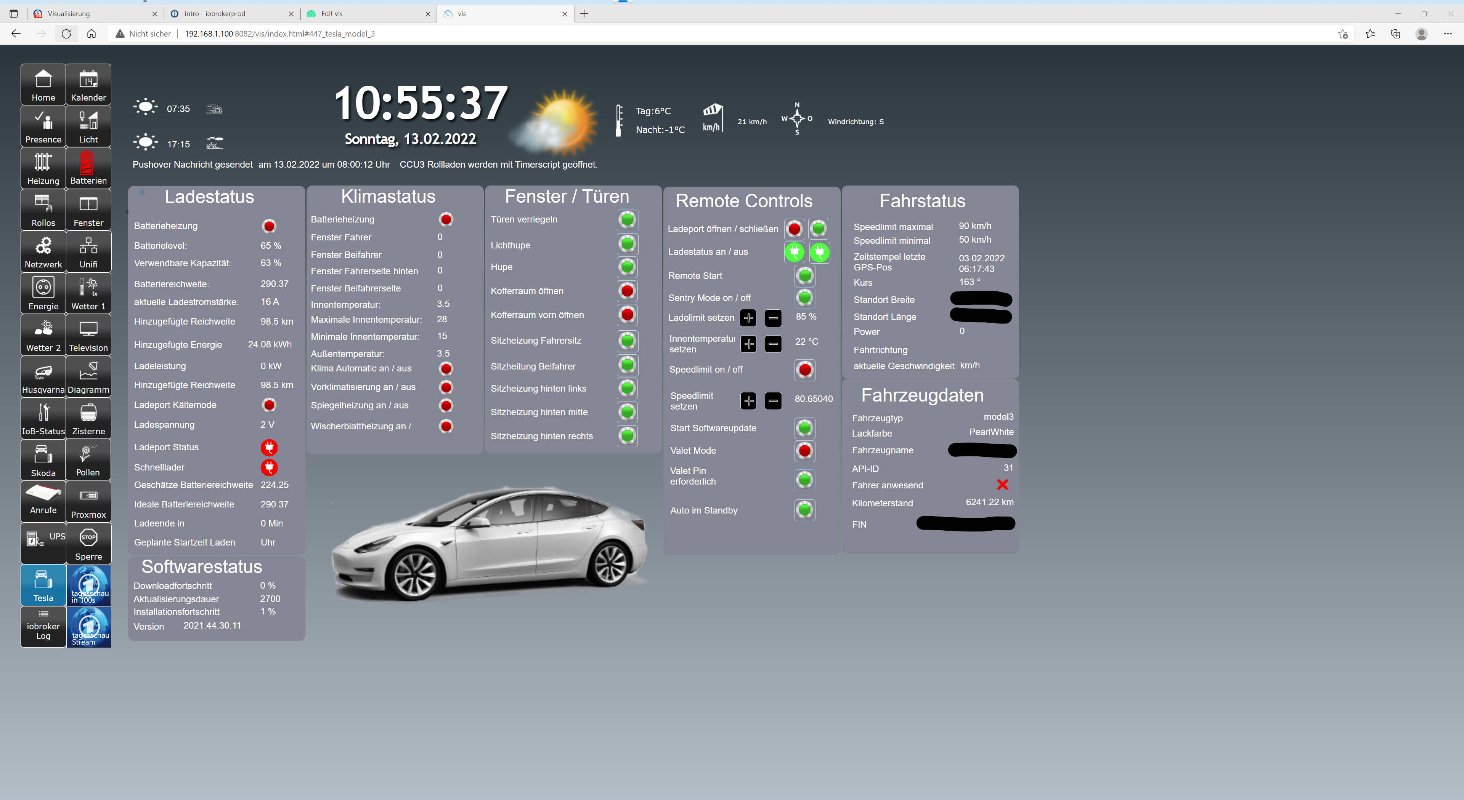The image size is (1464, 800).
Task: Toggle the Valet Mode indicator
Action: [804, 451]
